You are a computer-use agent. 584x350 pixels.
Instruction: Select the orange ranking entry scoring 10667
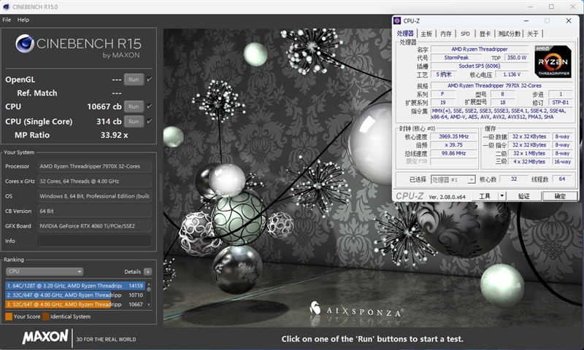pos(75,304)
